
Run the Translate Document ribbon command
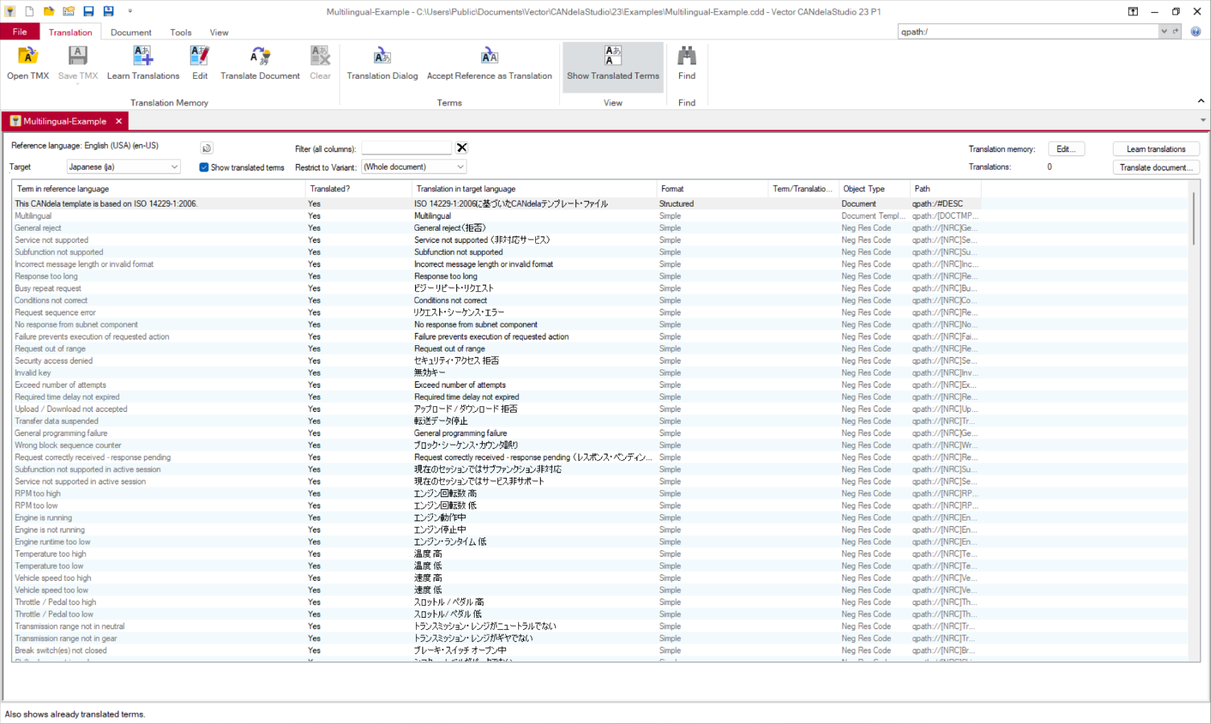(x=260, y=64)
